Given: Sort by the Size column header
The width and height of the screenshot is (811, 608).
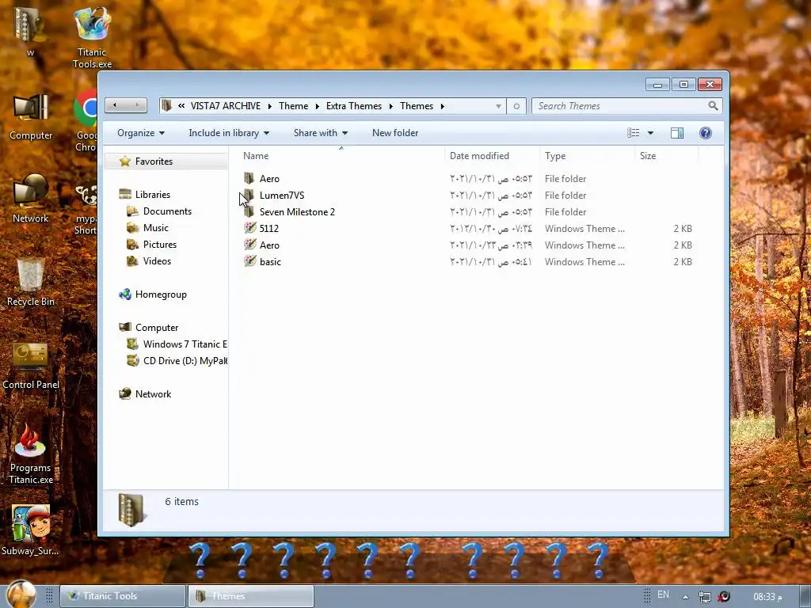Looking at the screenshot, I should coord(666,156).
